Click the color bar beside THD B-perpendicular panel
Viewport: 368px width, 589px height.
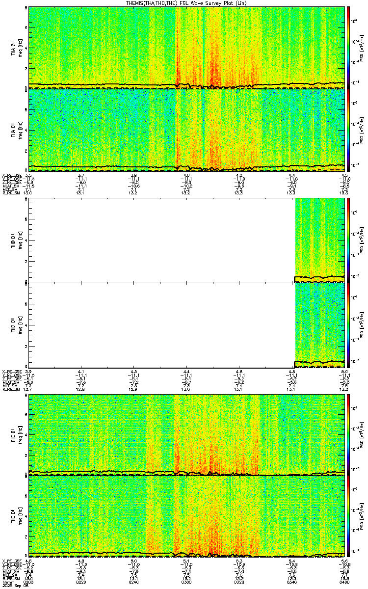[x=349, y=241]
